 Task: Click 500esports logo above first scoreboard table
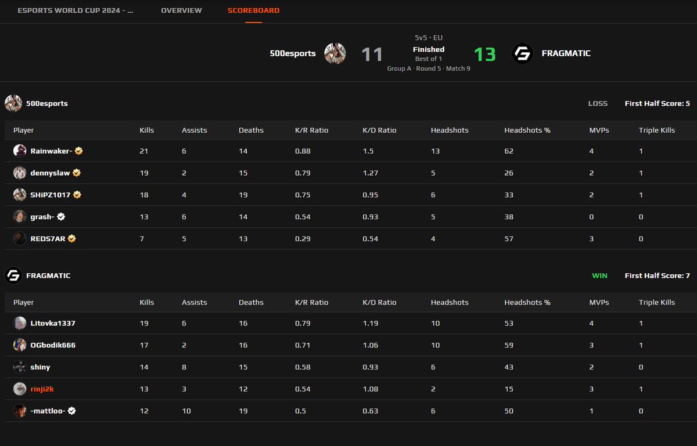(x=13, y=103)
